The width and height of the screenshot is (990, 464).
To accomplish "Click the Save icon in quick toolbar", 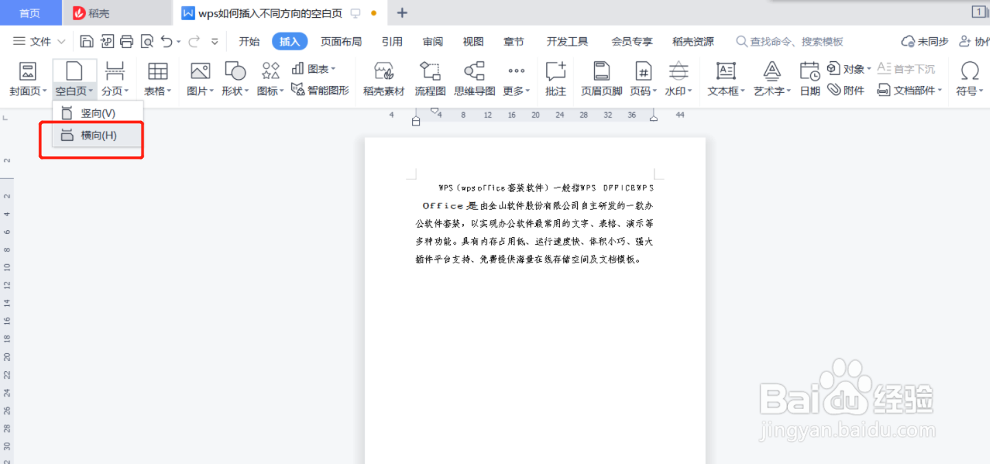I will pos(87,42).
